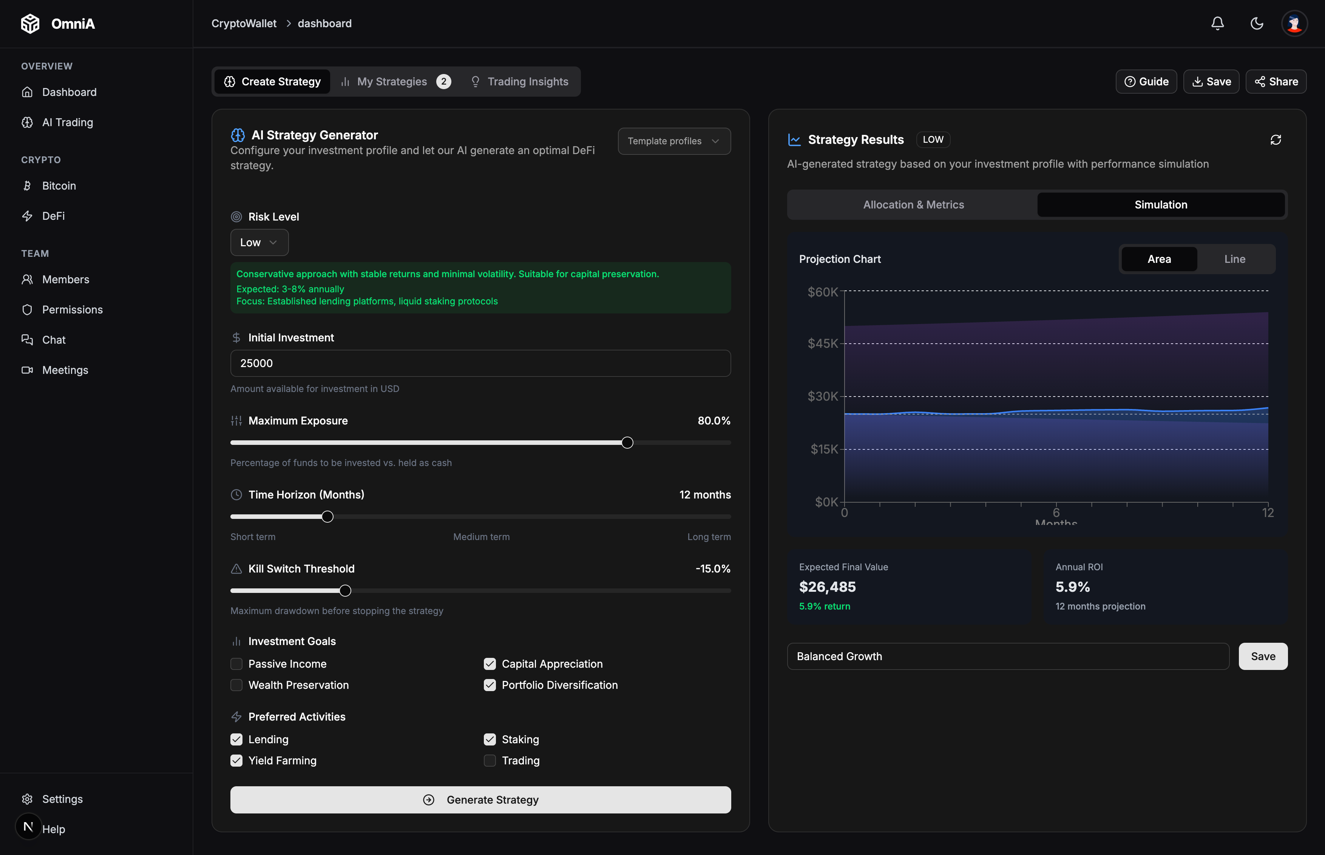
Task: Click the Maximum Exposure sliders icon
Action: (x=236, y=421)
